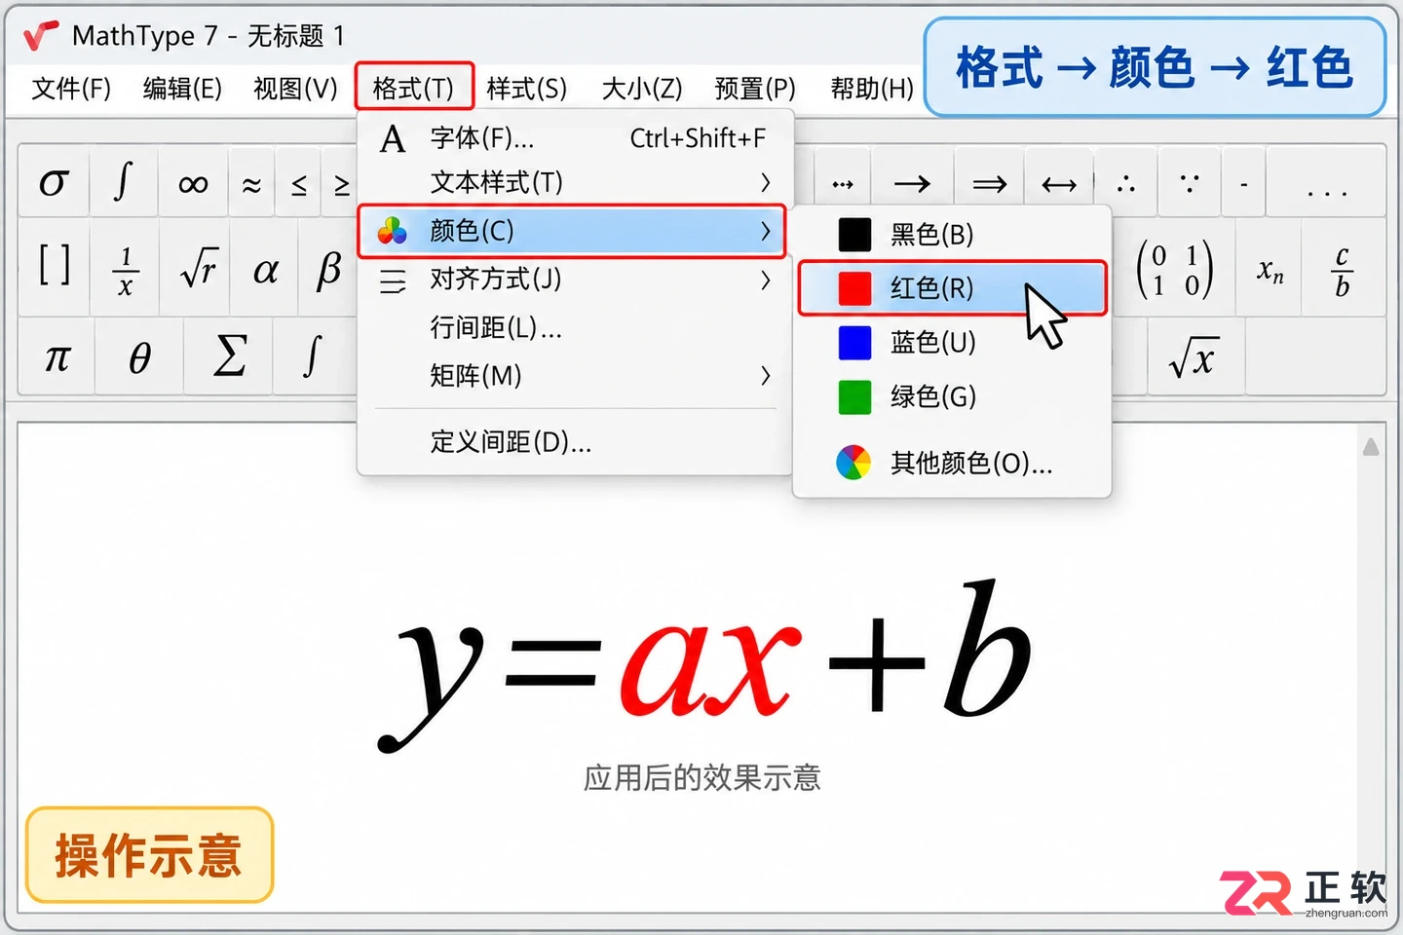Insert the c over b fraction template
Viewport: 1403px width, 935px height.
pyautogui.click(x=1343, y=269)
